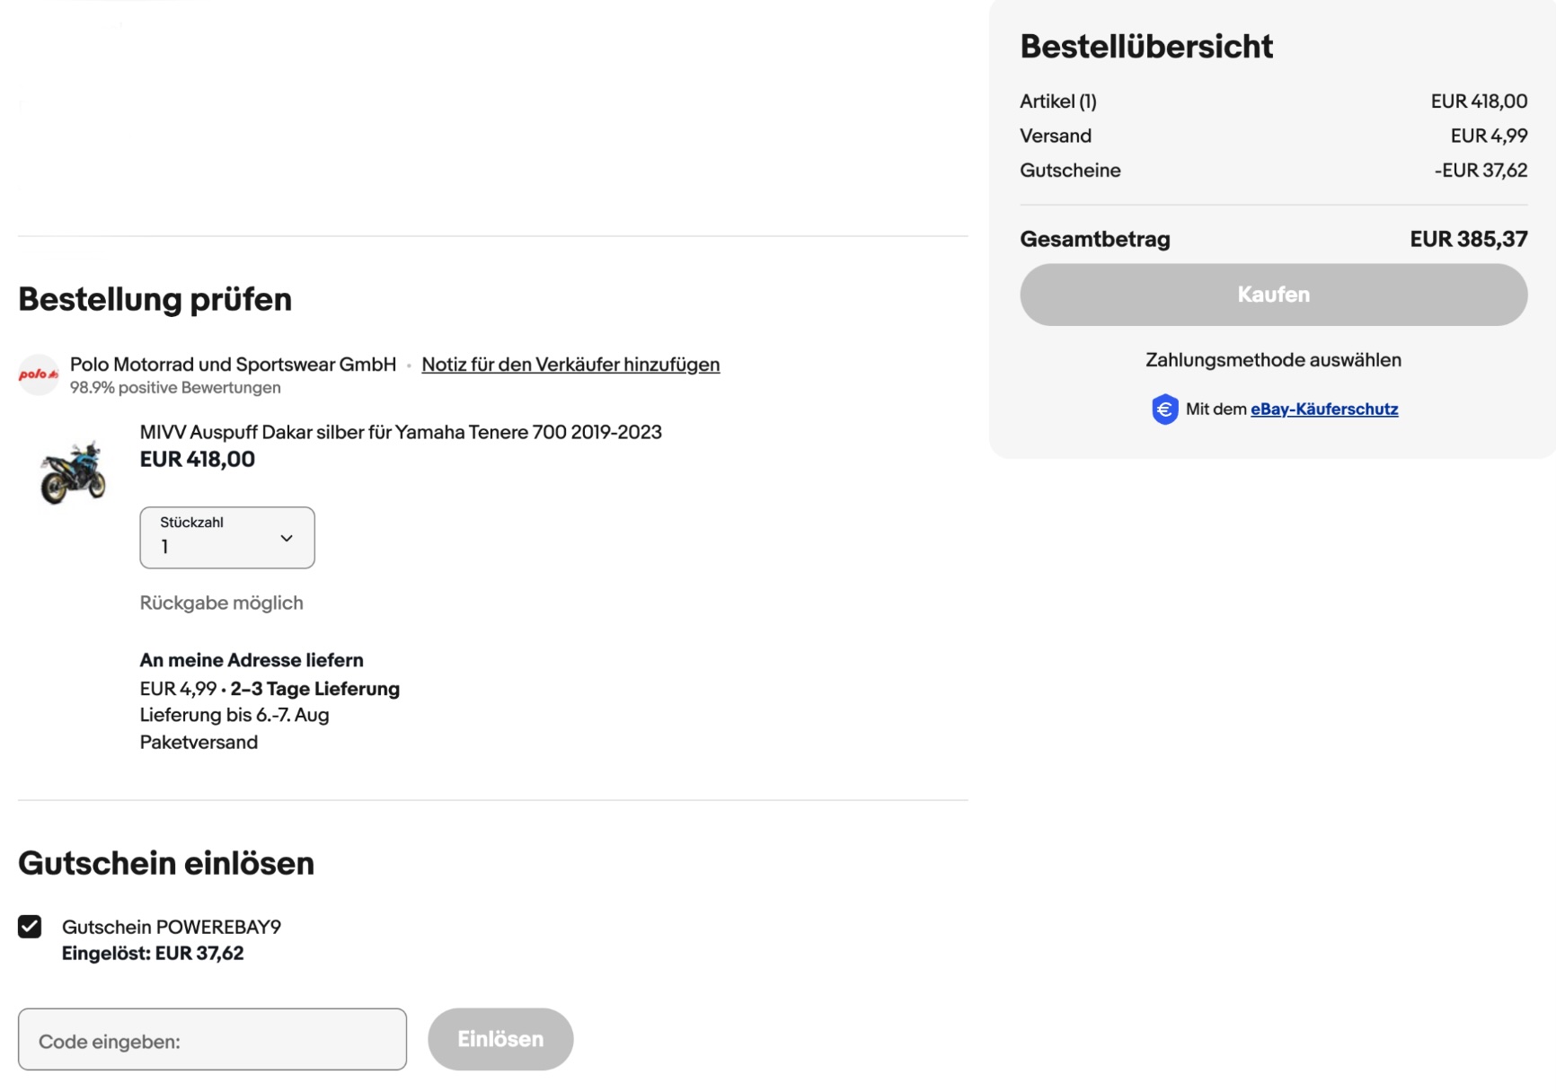Click the Rückgabe möglich text
Viewport: 1556px width, 1092px height.
coord(221,603)
